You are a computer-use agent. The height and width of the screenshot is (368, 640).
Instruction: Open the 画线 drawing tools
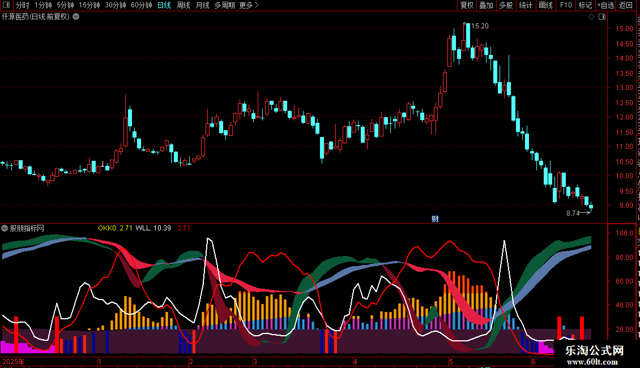(x=546, y=5)
